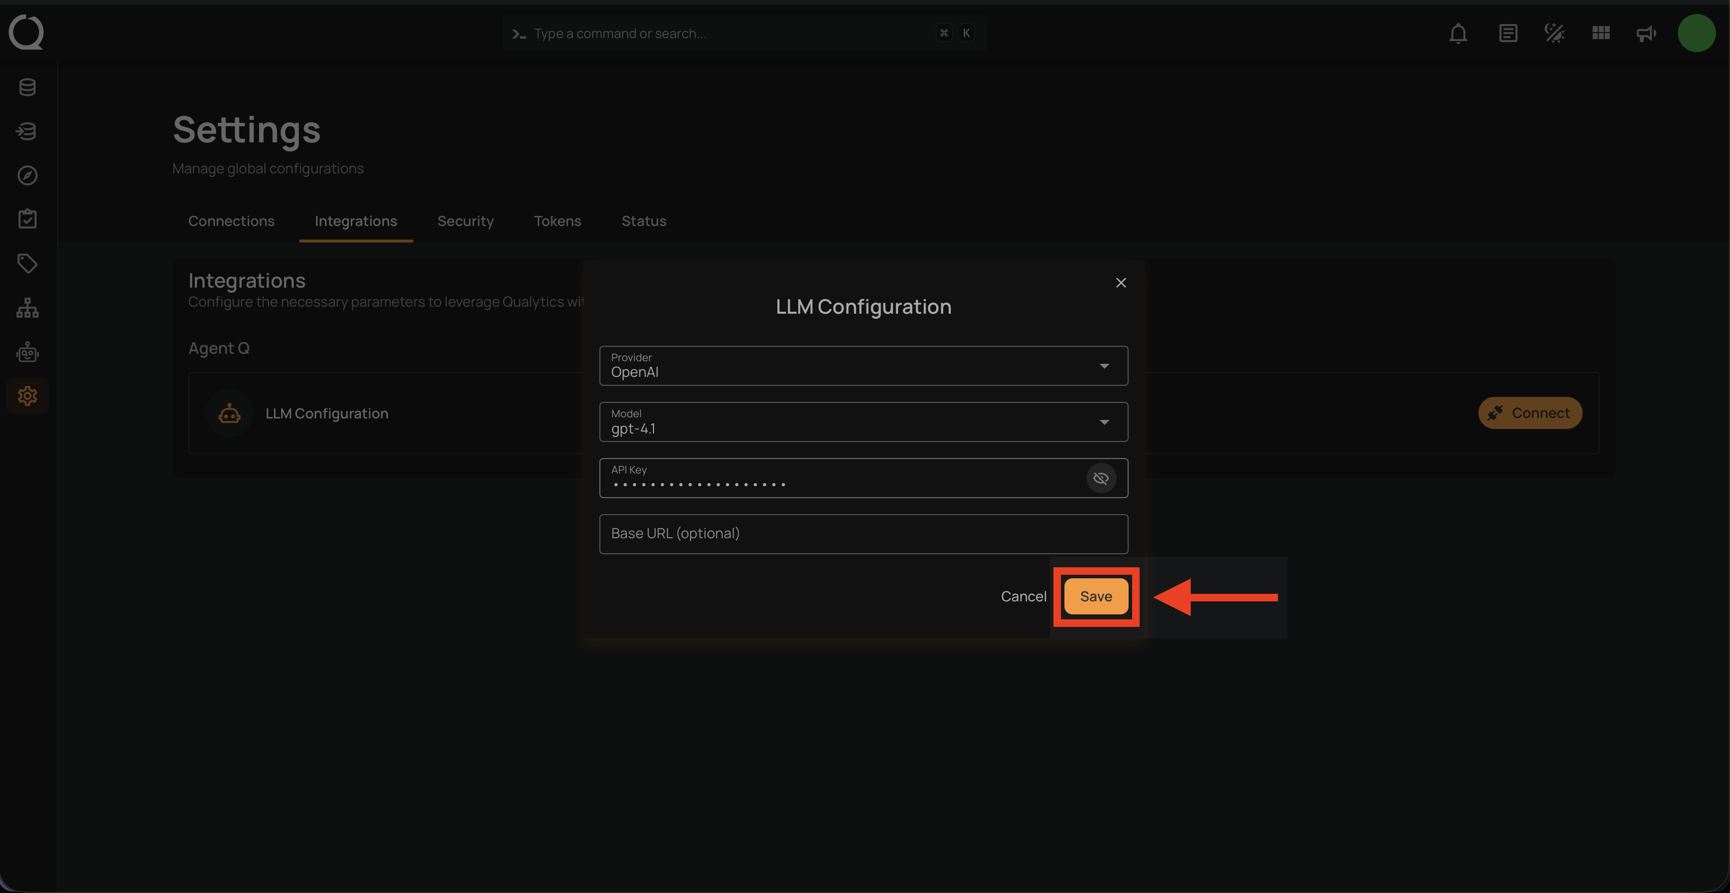The height and width of the screenshot is (893, 1730).
Task: Click the megaphone announcements icon
Action: [1646, 33]
